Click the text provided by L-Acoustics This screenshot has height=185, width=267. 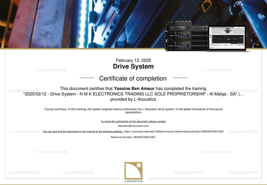133,99
